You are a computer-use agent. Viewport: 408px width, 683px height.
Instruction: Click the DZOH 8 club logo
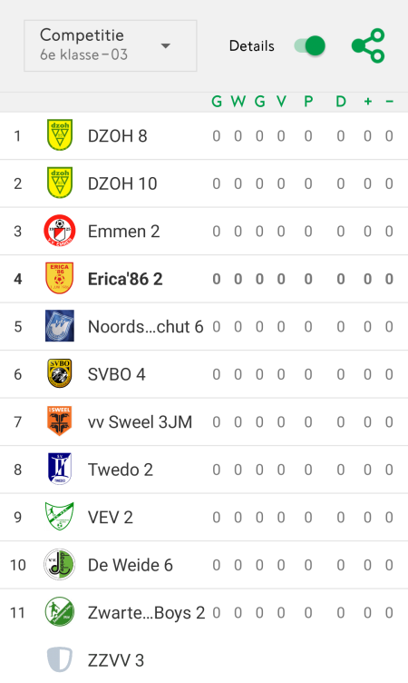click(60, 135)
